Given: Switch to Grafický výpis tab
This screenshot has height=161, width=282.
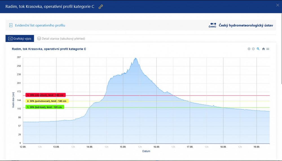Looking at the screenshot, I should pyautogui.click(x=20, y=39).
